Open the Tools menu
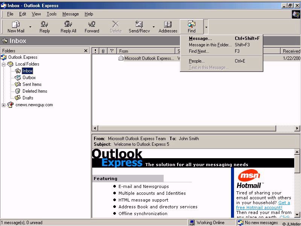The width and height of the screenshot is (301, 226). coord(52,14)
